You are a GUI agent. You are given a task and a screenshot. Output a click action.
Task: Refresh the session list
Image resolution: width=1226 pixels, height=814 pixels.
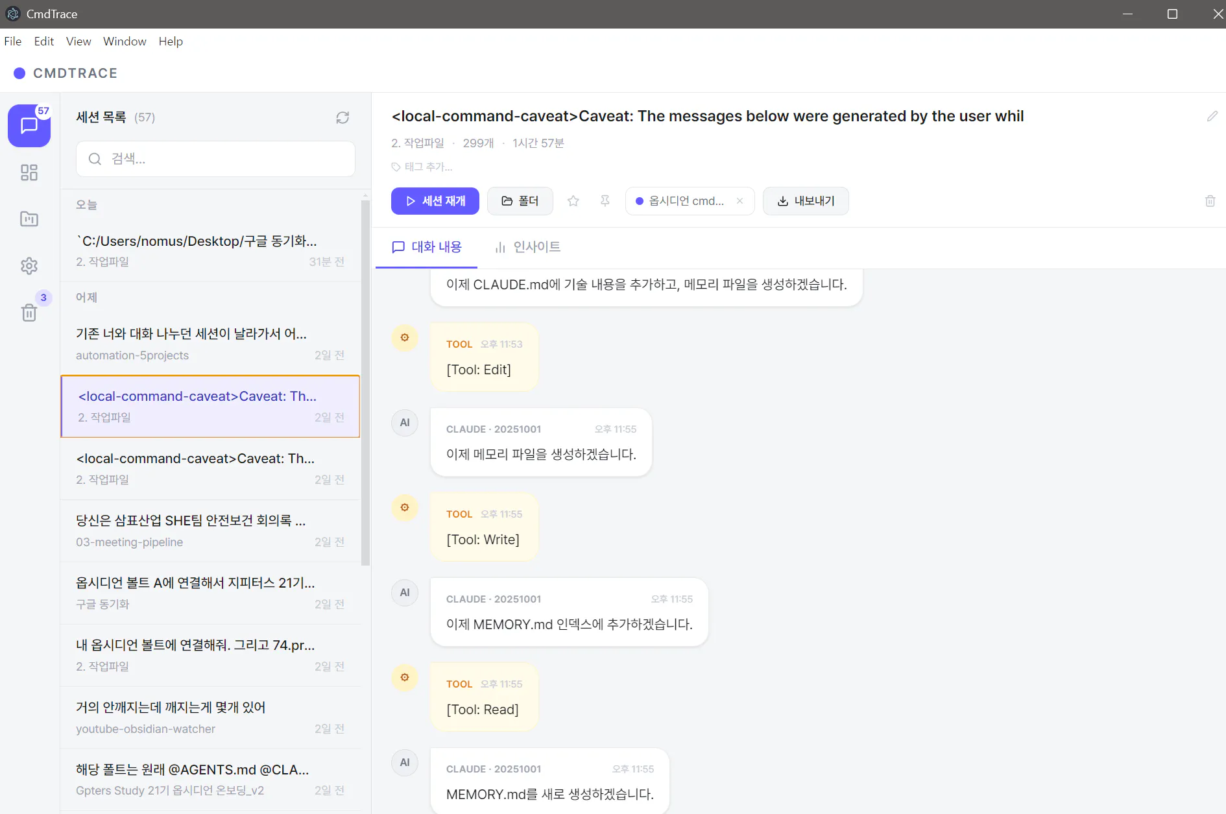[343, 117]
